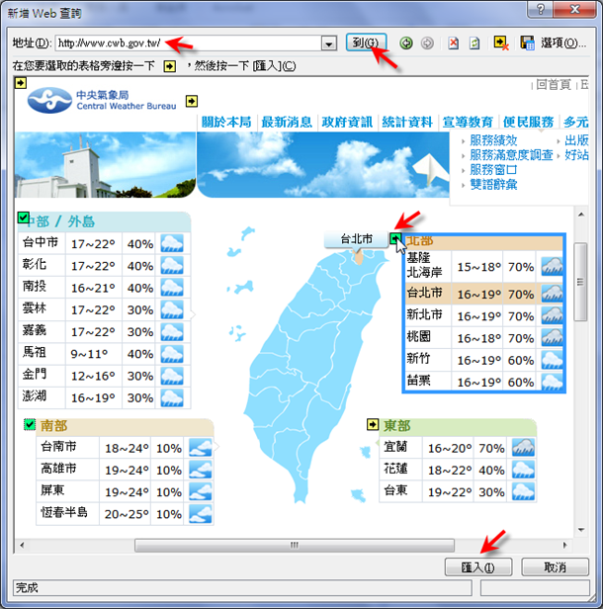603x609 pixels.
Task: Click the weather icon in 台中市 row
Action: [x=172, y=244]
